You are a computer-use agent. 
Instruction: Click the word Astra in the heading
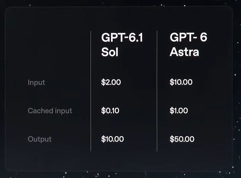[184, 52]
